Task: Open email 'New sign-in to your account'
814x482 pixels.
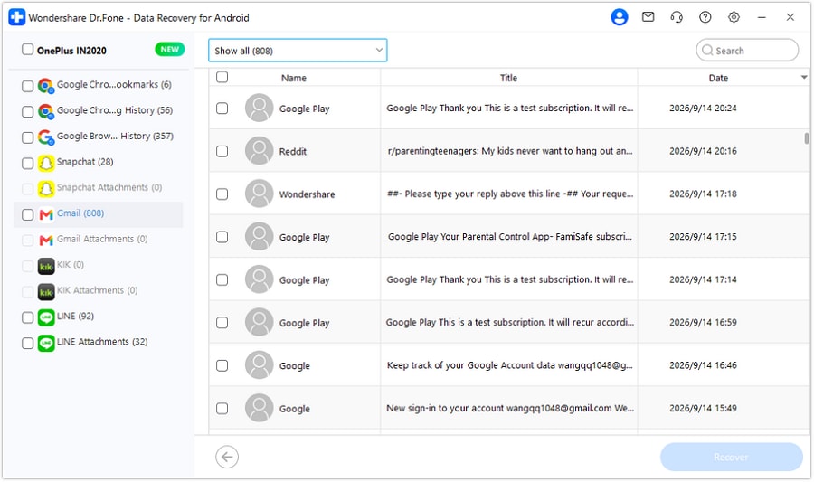Action: pos(510,408)
